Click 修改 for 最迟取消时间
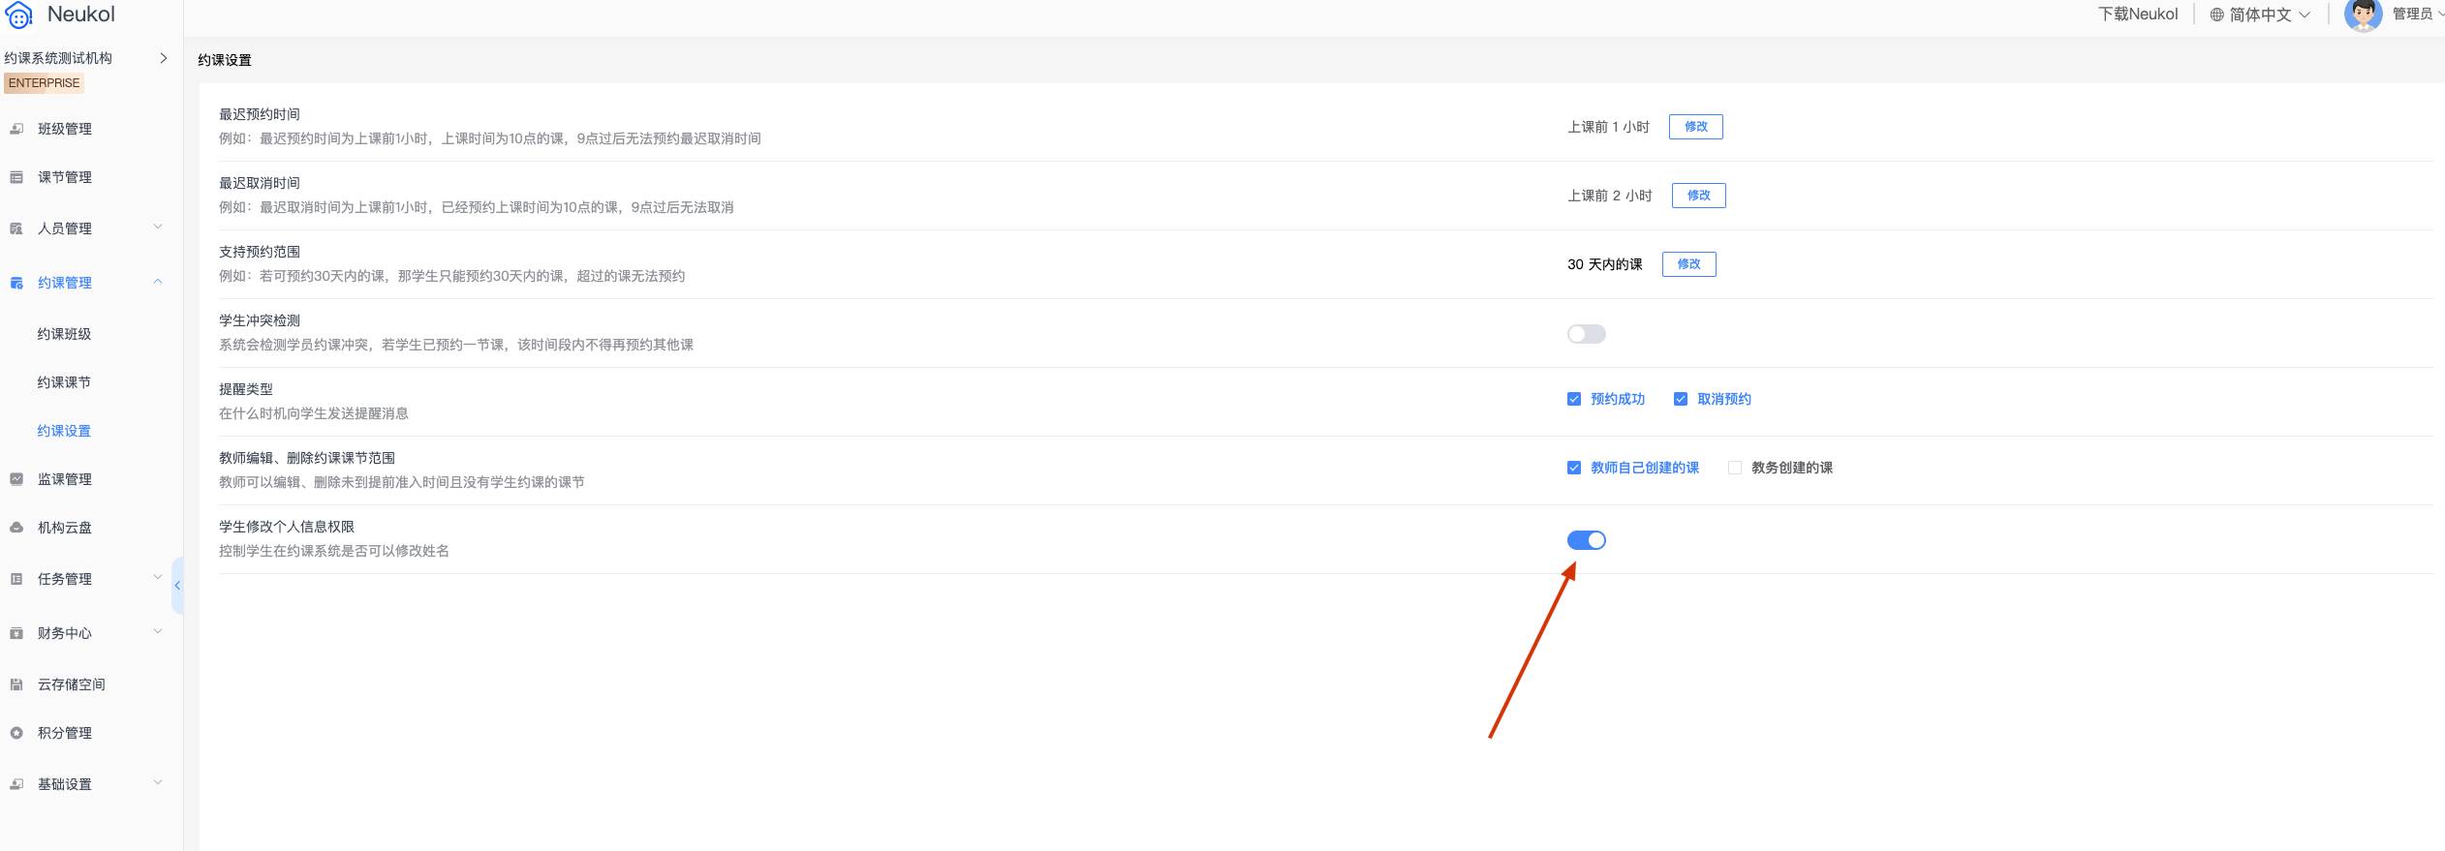This screenshot has height=851, width=2445. (1698, 196)
